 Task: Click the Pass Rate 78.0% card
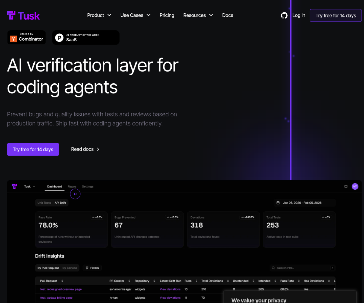point(72,230)
